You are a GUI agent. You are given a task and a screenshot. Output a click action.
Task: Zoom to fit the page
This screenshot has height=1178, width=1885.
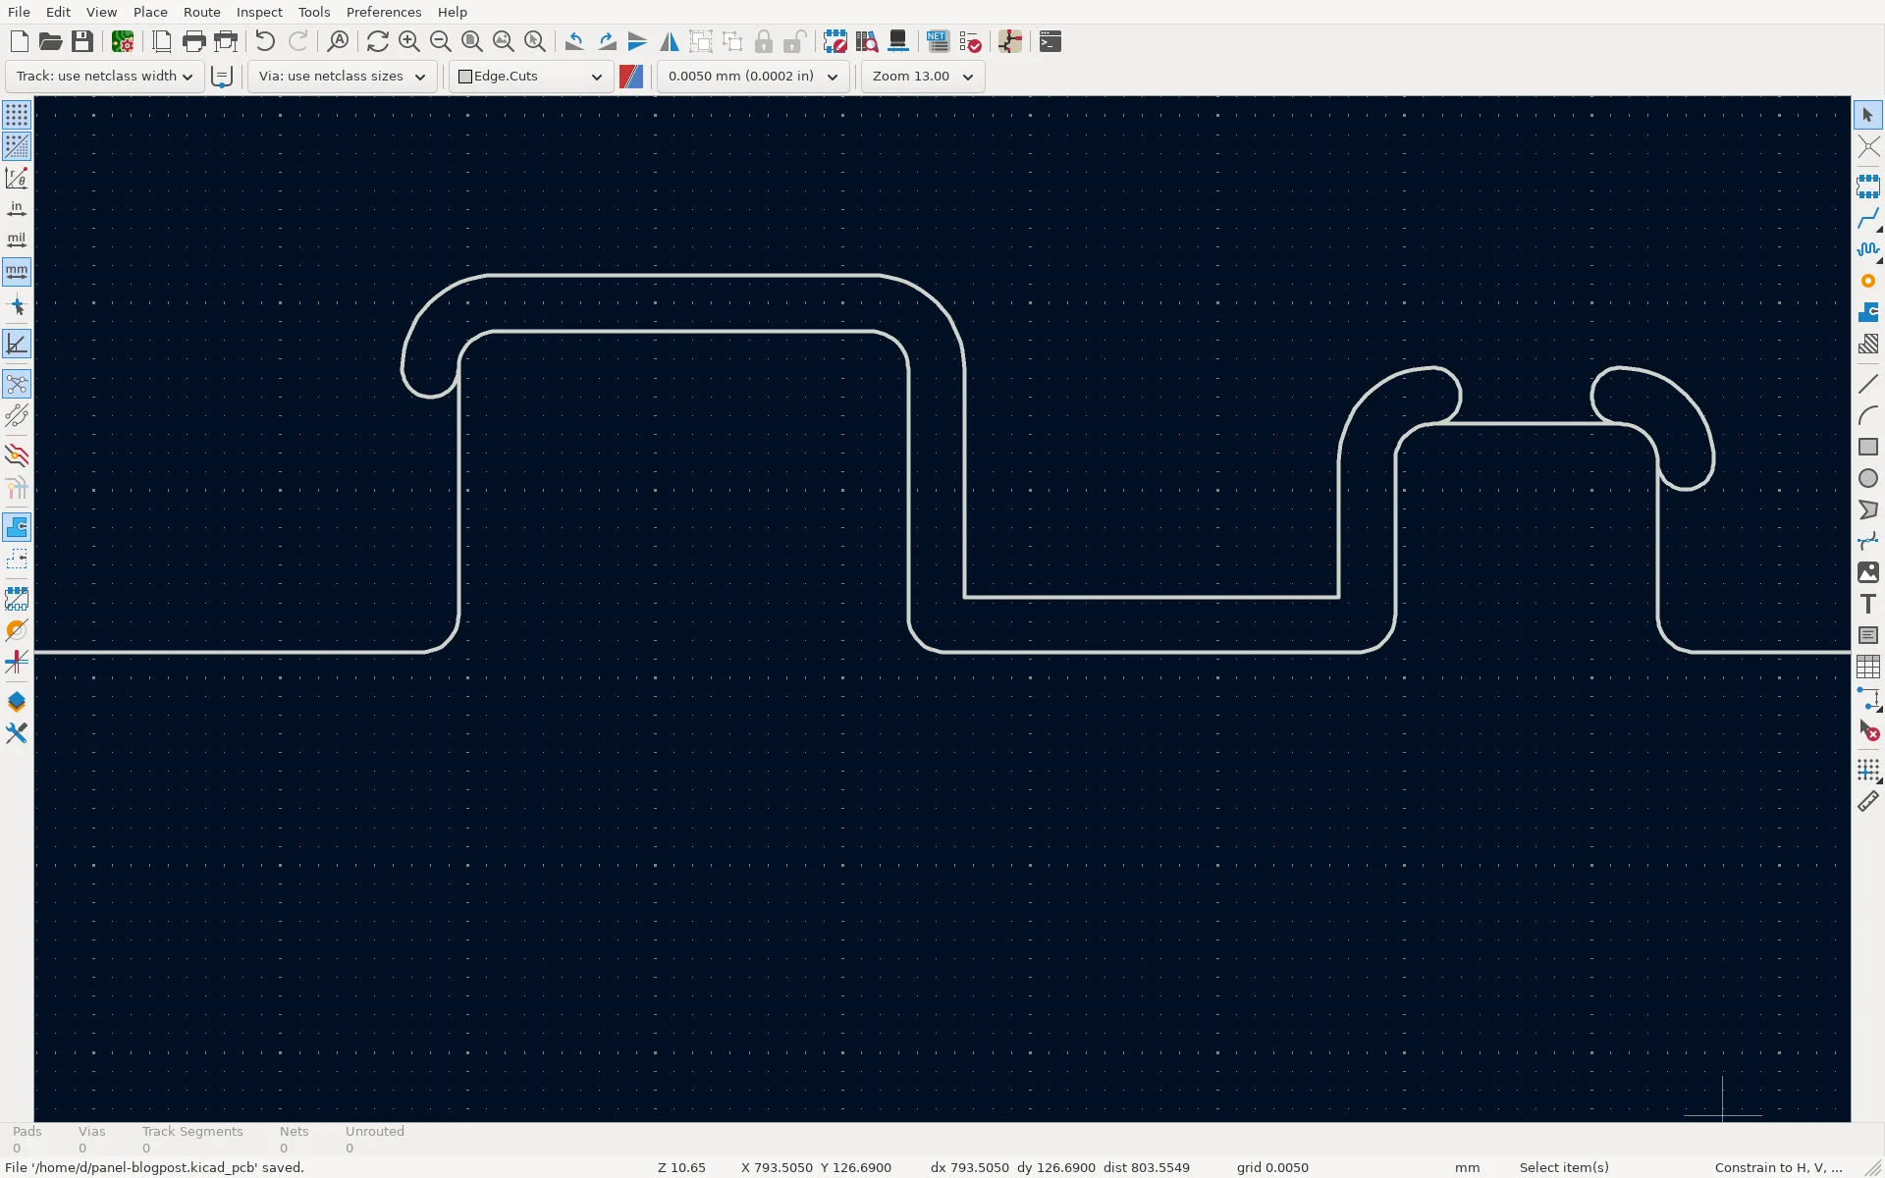472,41
